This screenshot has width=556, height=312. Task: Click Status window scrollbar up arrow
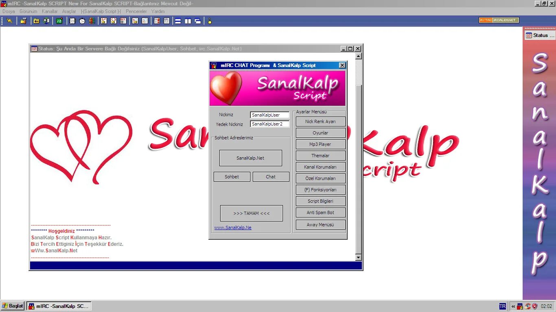pyautogui.click(x=359, y=56)
